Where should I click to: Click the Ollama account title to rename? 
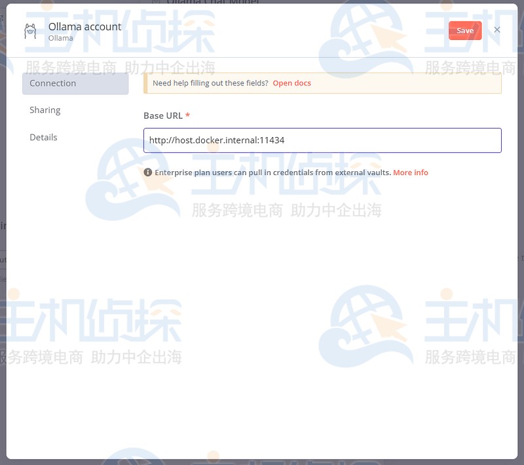(84, 27)
